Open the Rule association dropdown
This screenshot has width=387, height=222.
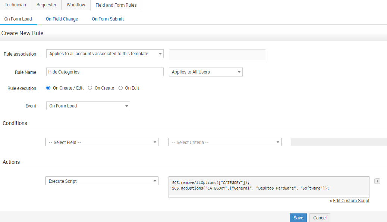[105, 54]
